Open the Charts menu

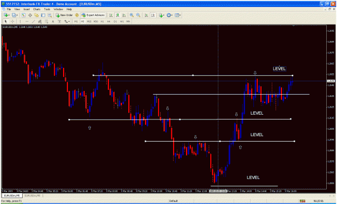point(37,10)
